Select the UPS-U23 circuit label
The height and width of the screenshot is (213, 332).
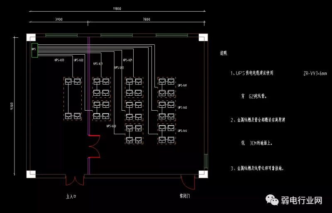click(x=111, y=126)
